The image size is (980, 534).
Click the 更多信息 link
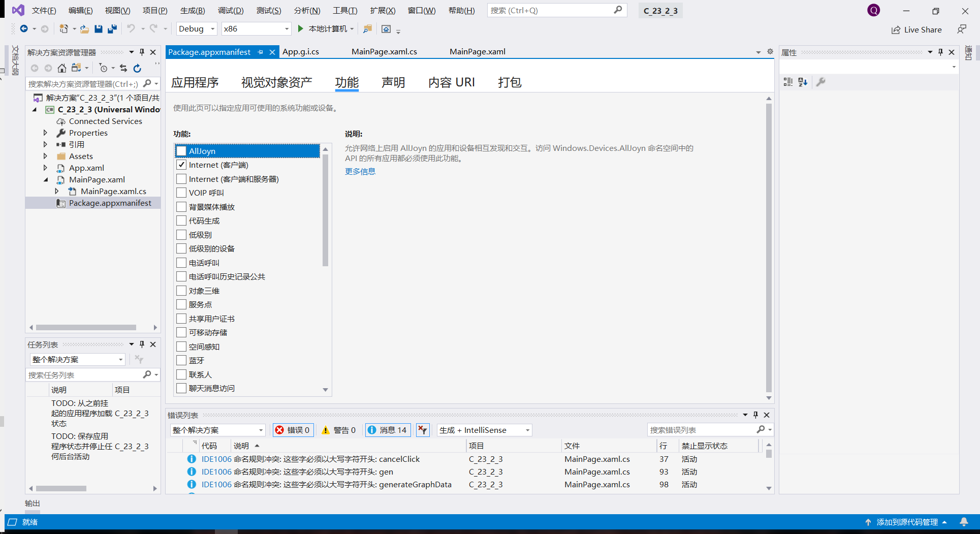[360, 171]
